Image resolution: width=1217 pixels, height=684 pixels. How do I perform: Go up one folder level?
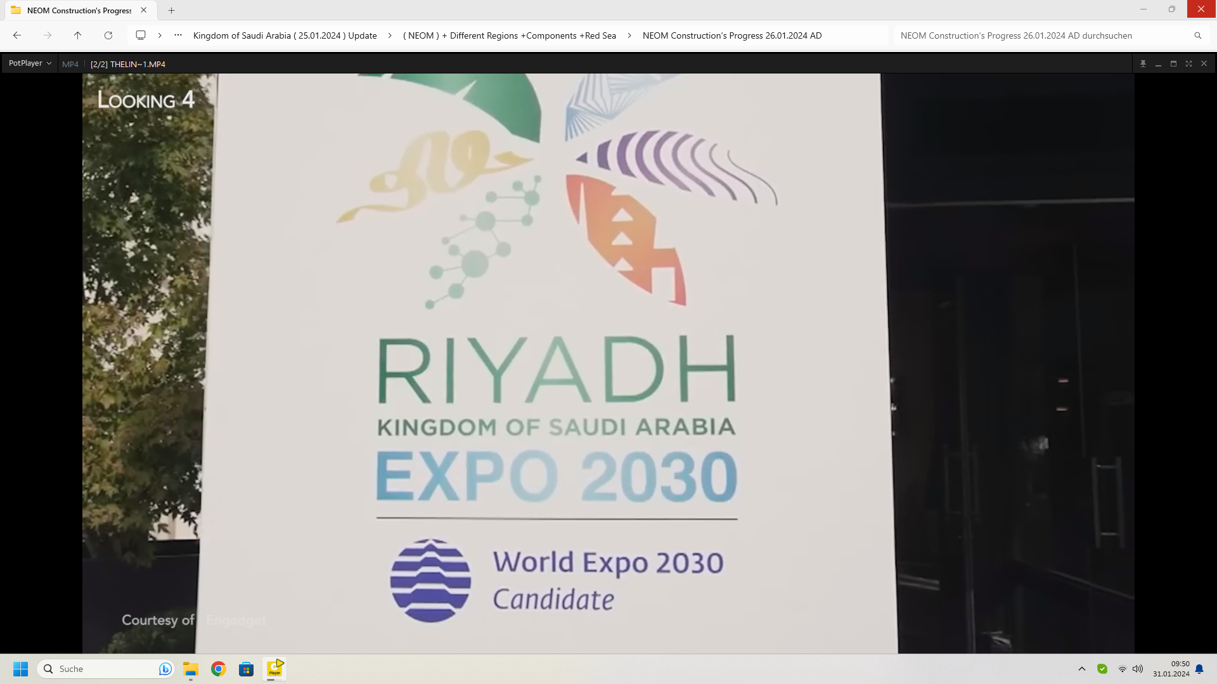click(78, 35)
